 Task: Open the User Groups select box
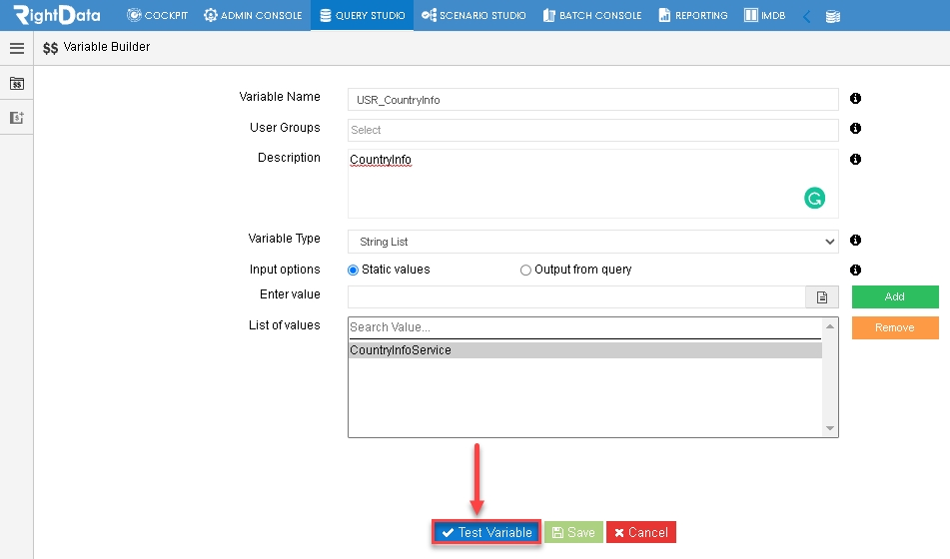point(593,130)
